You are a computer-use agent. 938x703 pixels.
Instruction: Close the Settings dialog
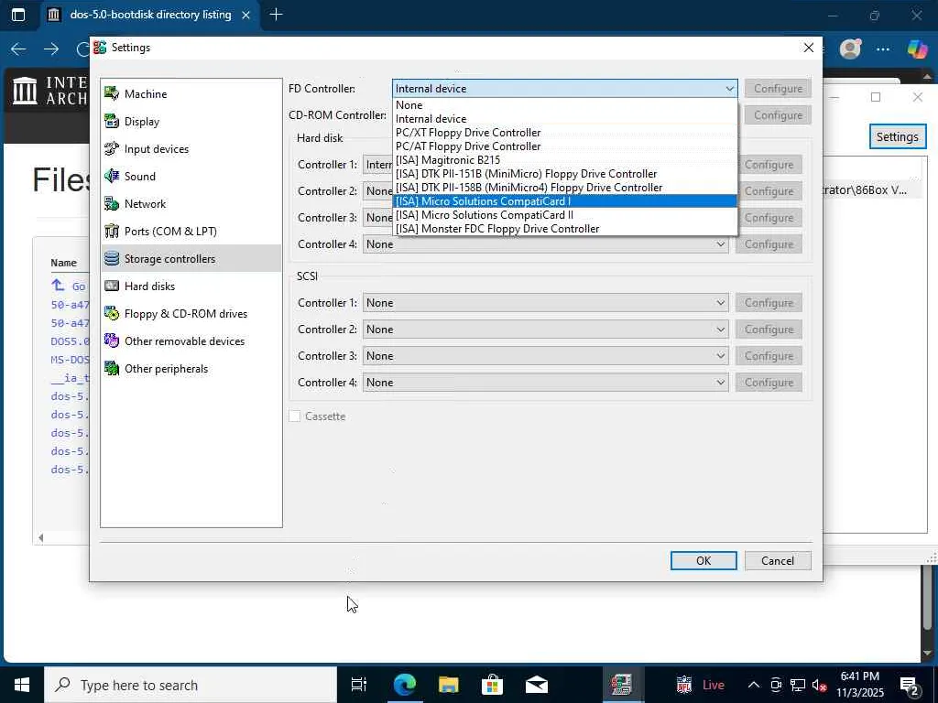coord(808,48)
